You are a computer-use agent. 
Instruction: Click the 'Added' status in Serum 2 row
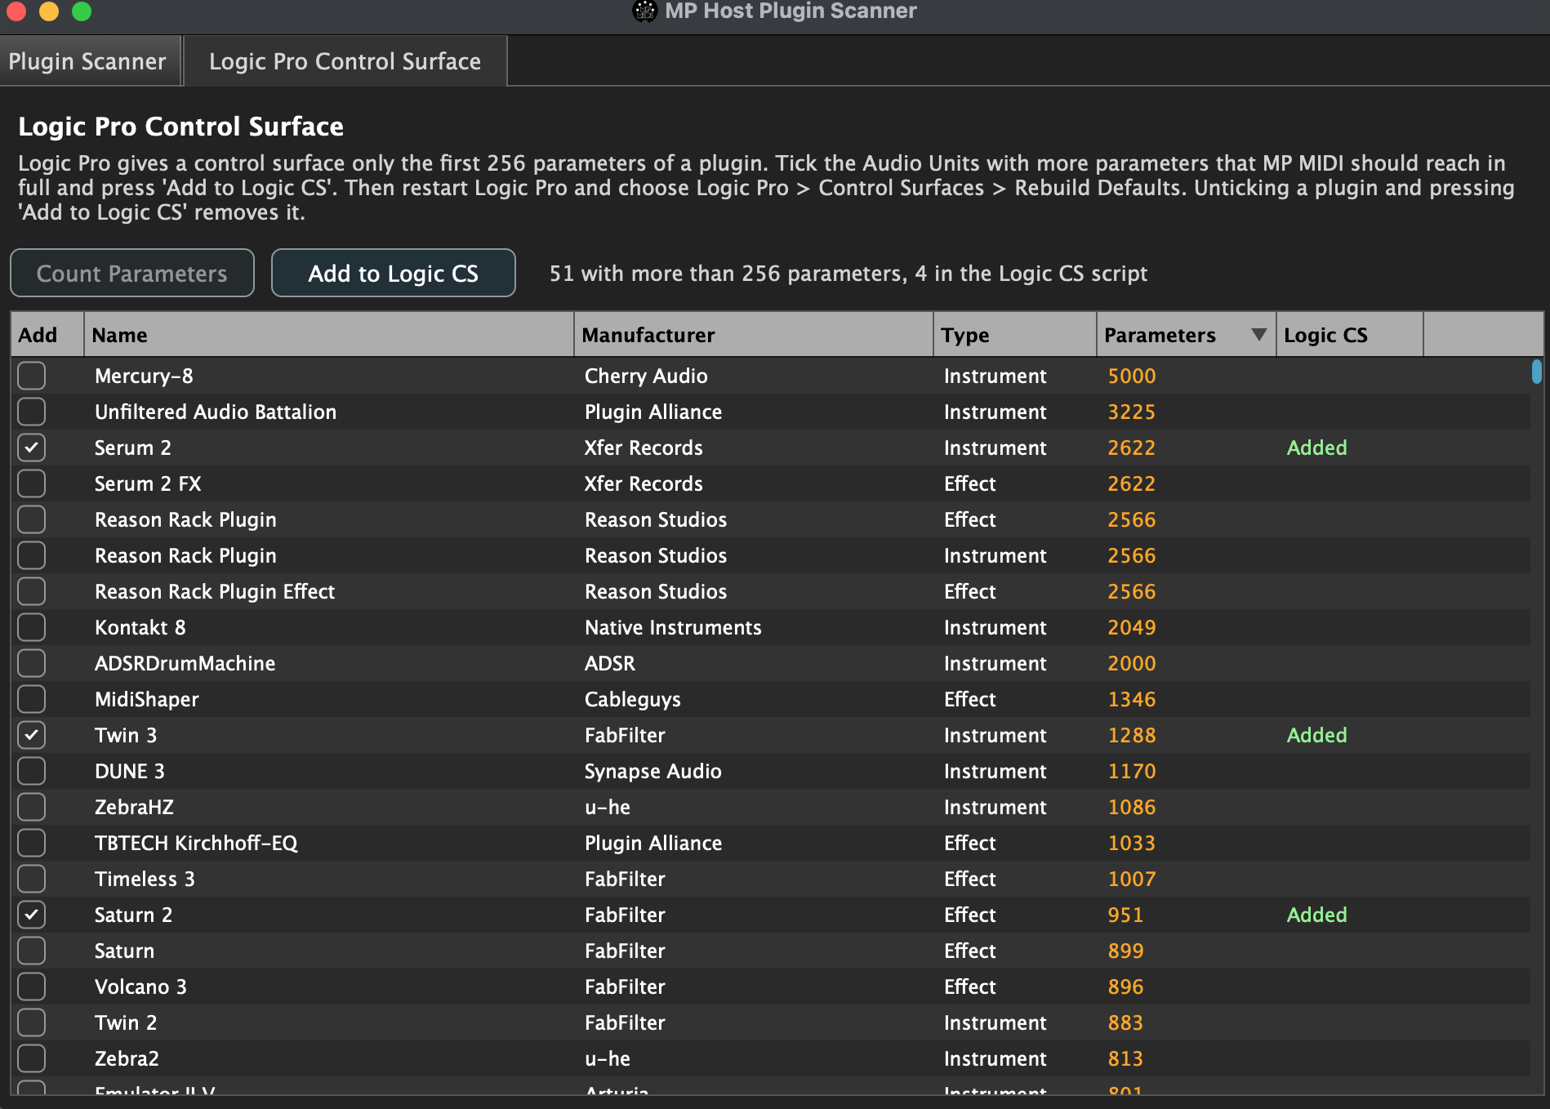click(x=1316, y=448)
